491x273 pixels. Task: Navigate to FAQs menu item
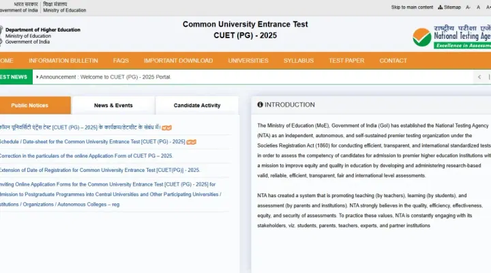coord(121,61)
